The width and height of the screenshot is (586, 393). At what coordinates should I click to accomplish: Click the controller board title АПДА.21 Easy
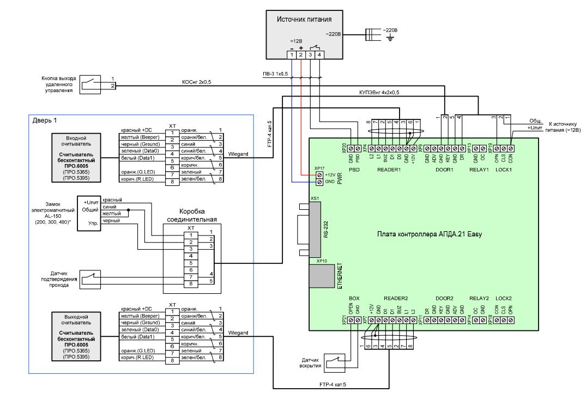point(430,234)
